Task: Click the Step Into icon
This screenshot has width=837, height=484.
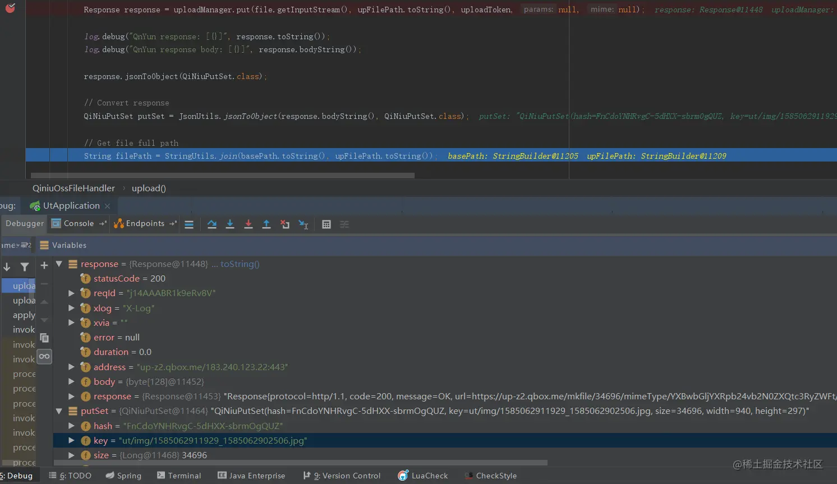Action: pyautogui.click(x=230, y=224)
